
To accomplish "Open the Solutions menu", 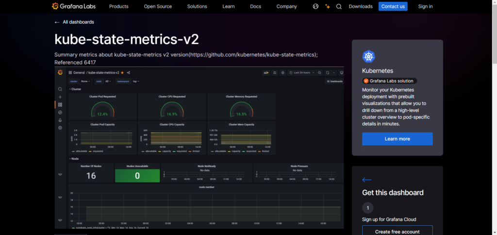I will click(x=197, y=6).
